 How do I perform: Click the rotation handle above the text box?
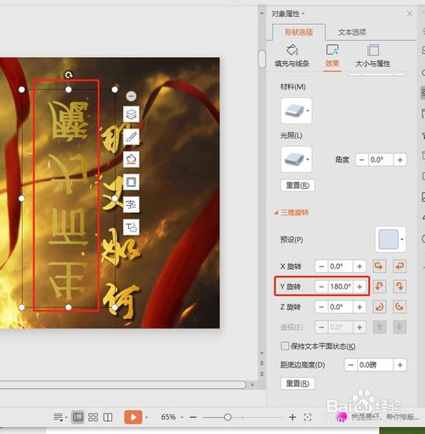click(x=69, y=75)
